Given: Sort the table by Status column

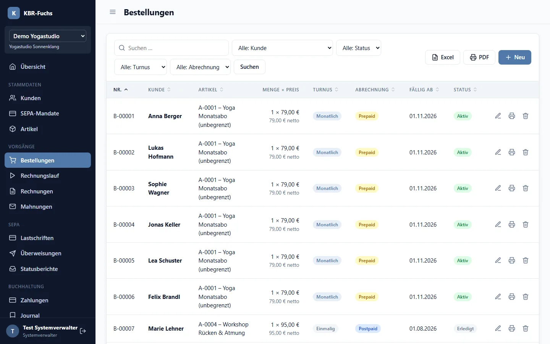Looking at the screenshot, I should tap(465, 90).
